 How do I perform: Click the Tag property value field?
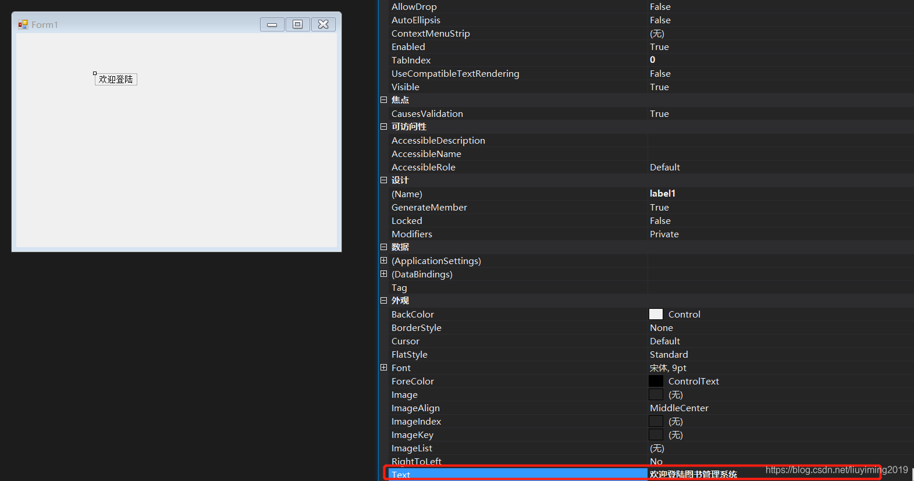pyautogui.click(x=781, y=287)
